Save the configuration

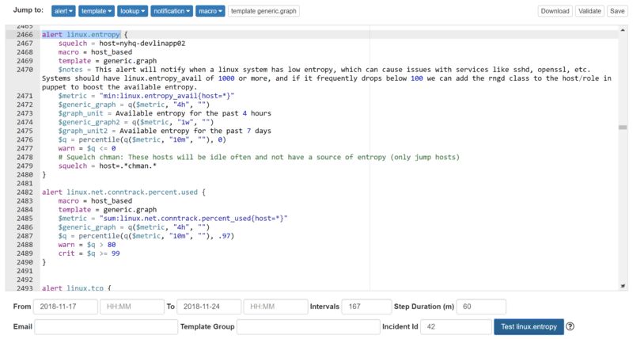tap(616, 11)
